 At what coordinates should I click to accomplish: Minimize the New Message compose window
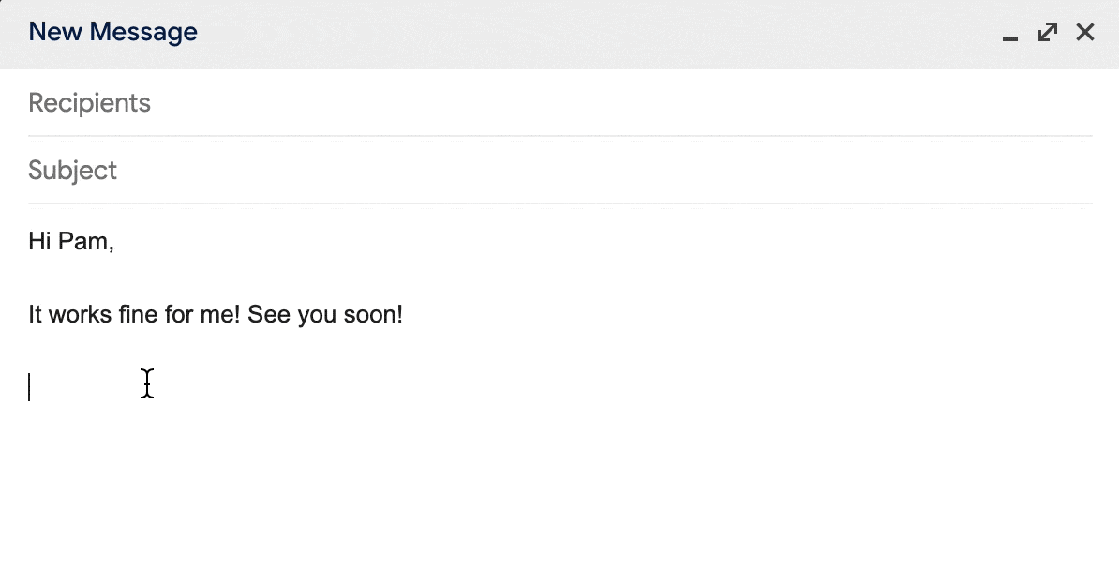(1009, 34)
